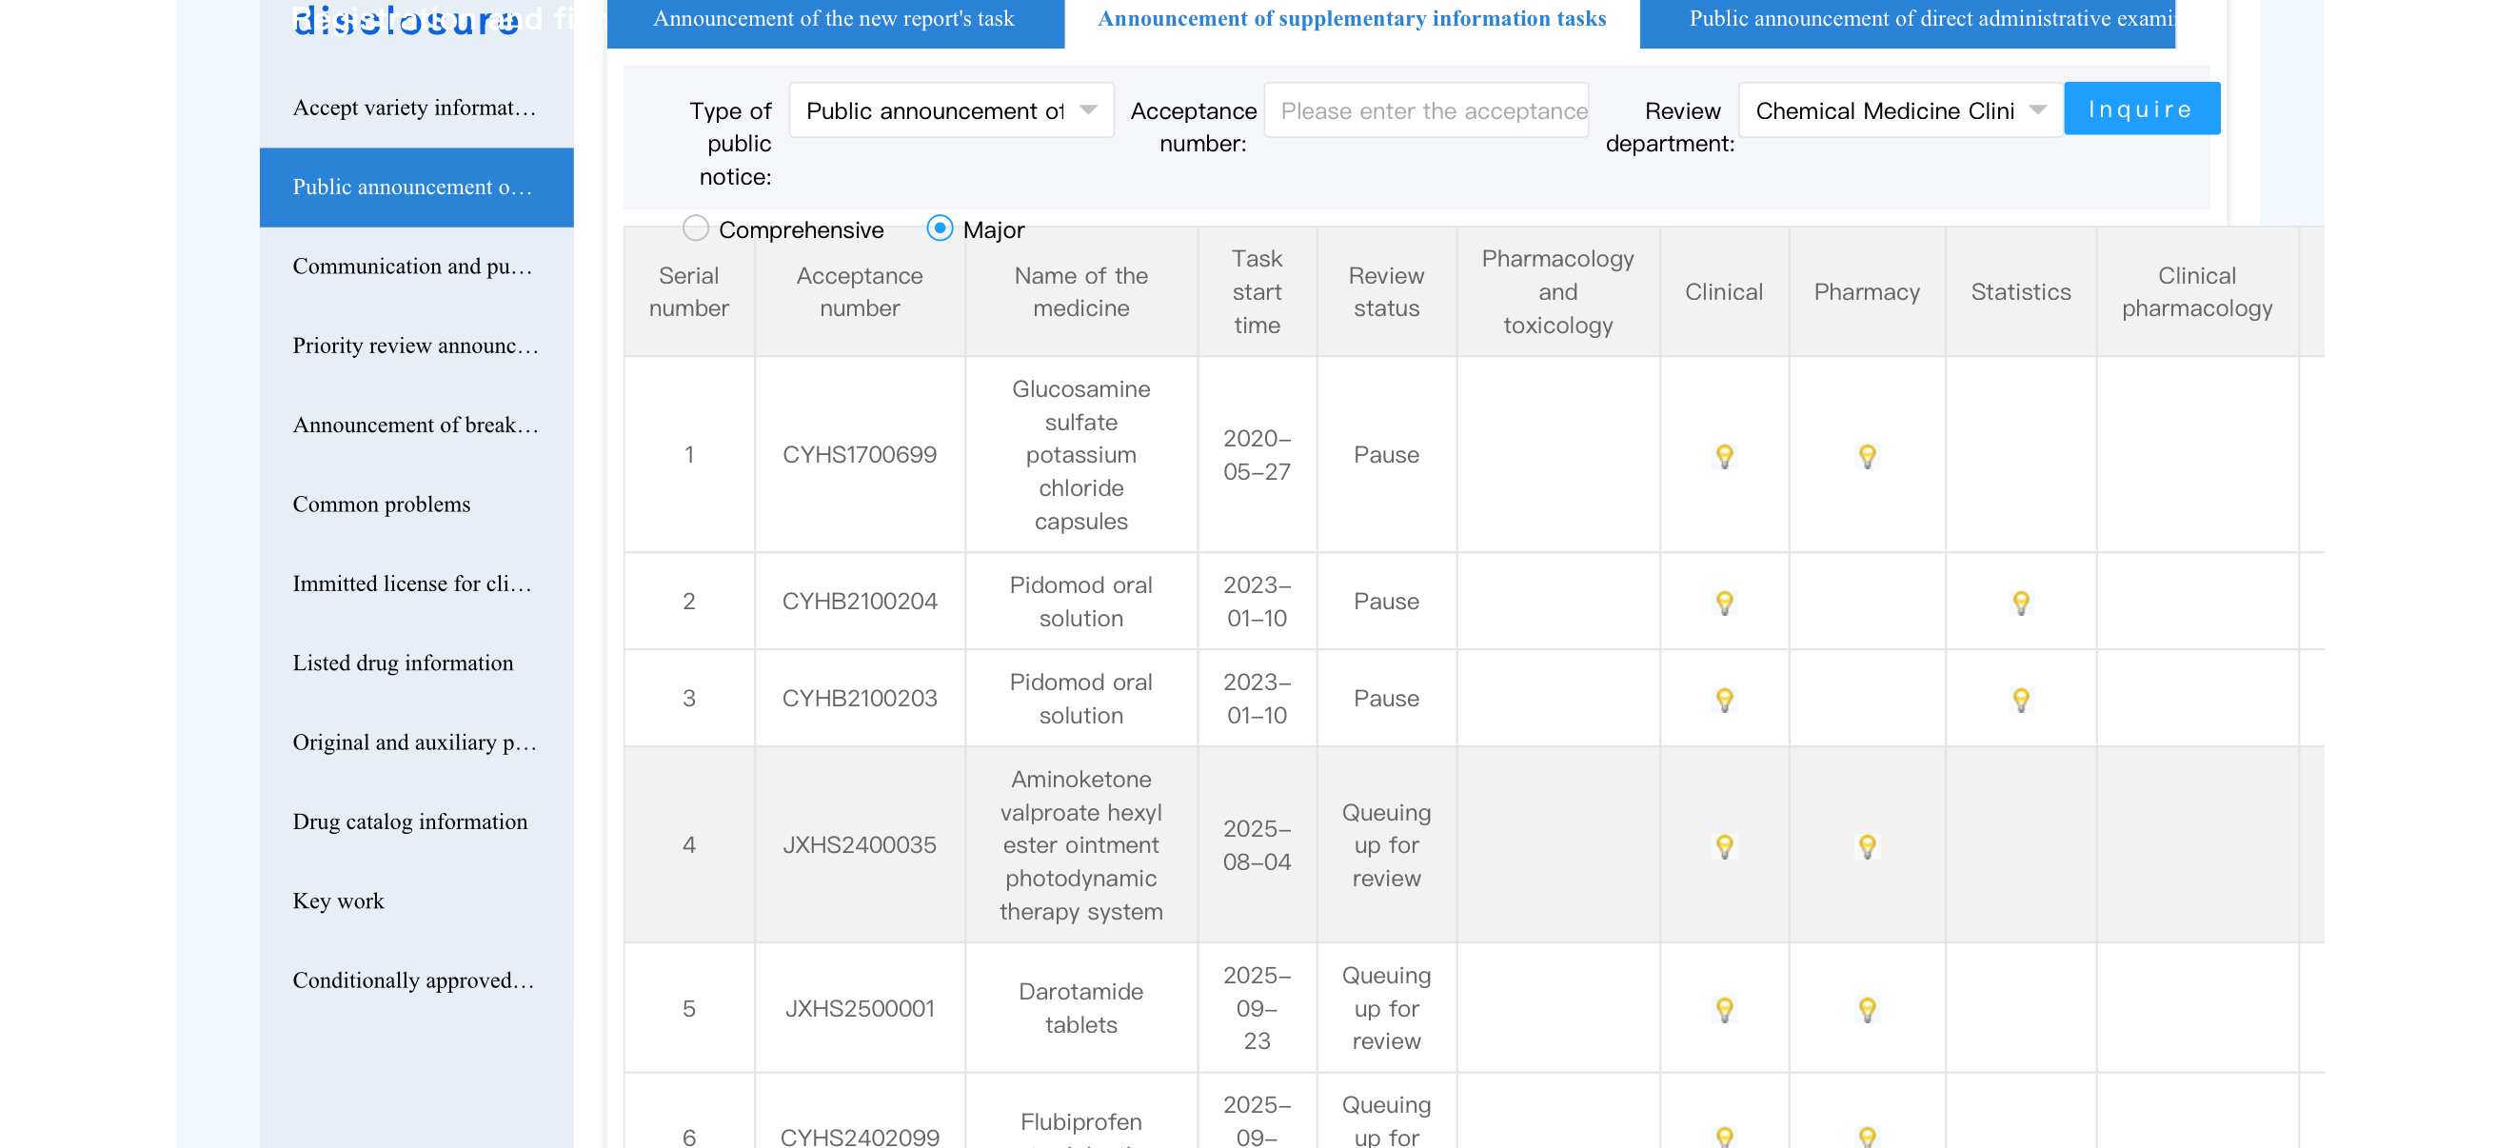
Task: Click Clinical lightbulb icon for CYHS1700699
Action: point(1724,455)
